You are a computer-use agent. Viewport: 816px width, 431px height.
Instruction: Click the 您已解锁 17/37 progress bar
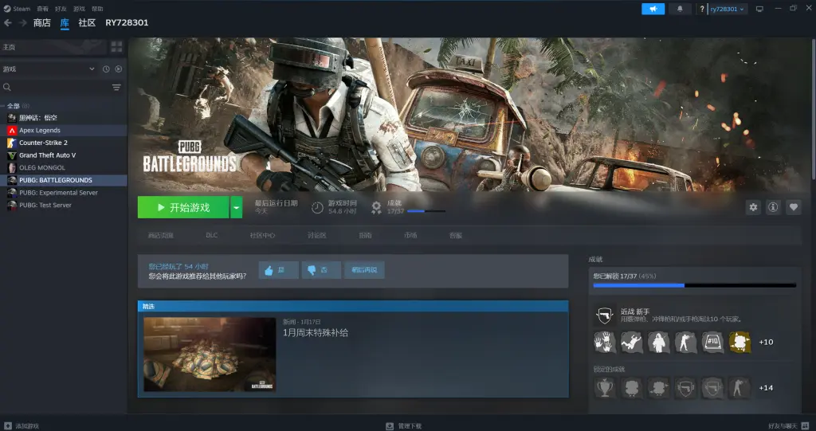tap(695, 285)
